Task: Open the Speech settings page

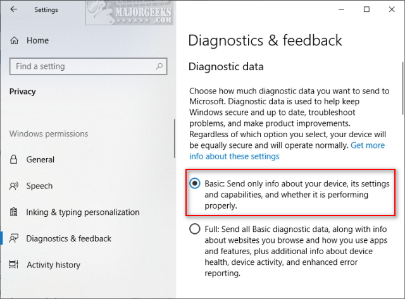Action: point(39,186)
